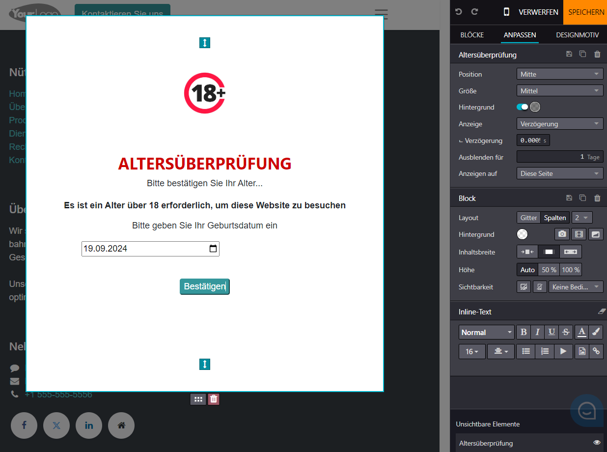Open the Position dropdown showing Mitte

tap(560, 74)
